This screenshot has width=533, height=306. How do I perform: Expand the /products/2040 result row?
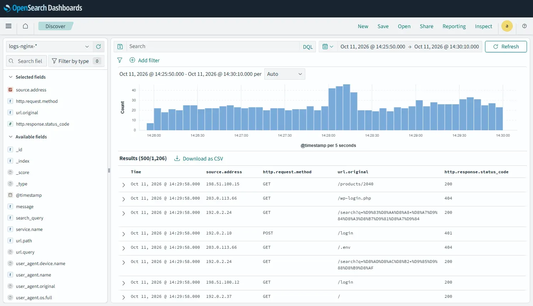click(124, 185)
